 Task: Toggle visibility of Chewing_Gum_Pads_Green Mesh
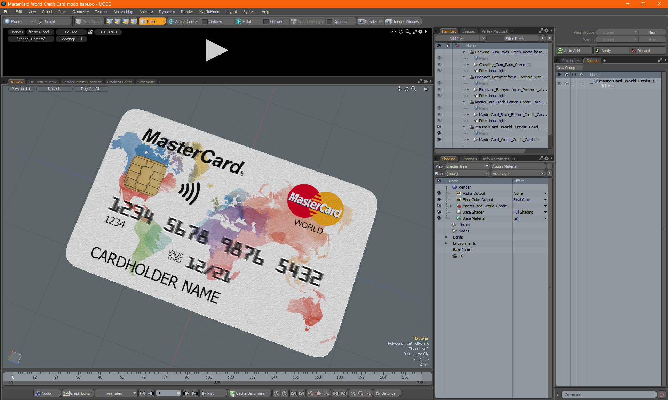pyautogui.click(x=439, y=58)
